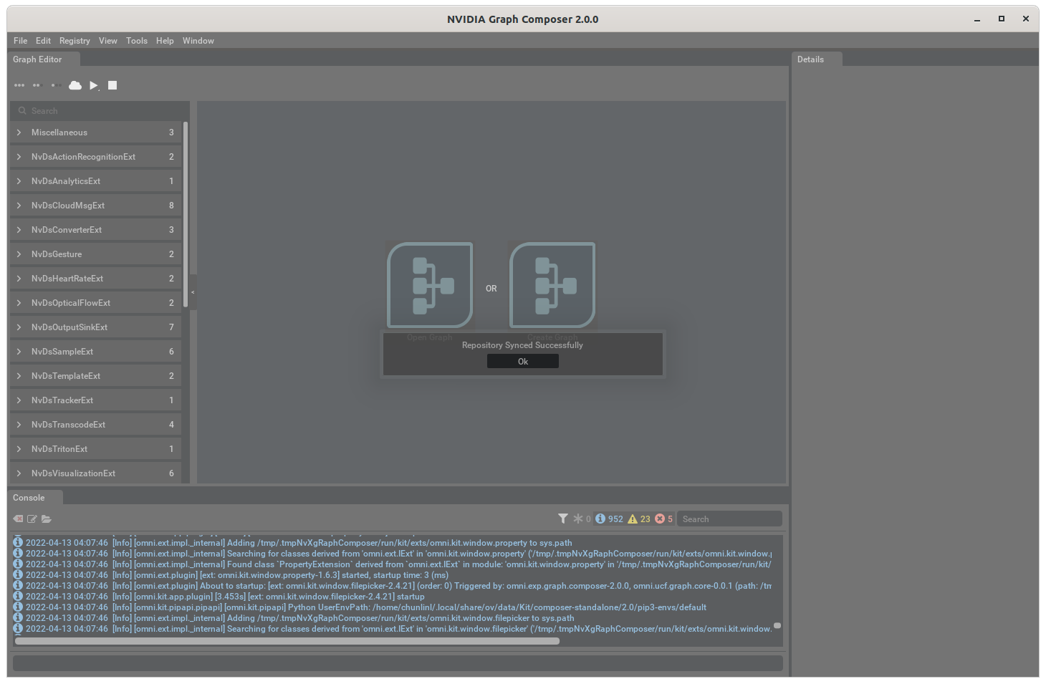Viewport: 1046px width, 684px height.
Task: Select the Create Graph icon
Action: tap(552, 285)
